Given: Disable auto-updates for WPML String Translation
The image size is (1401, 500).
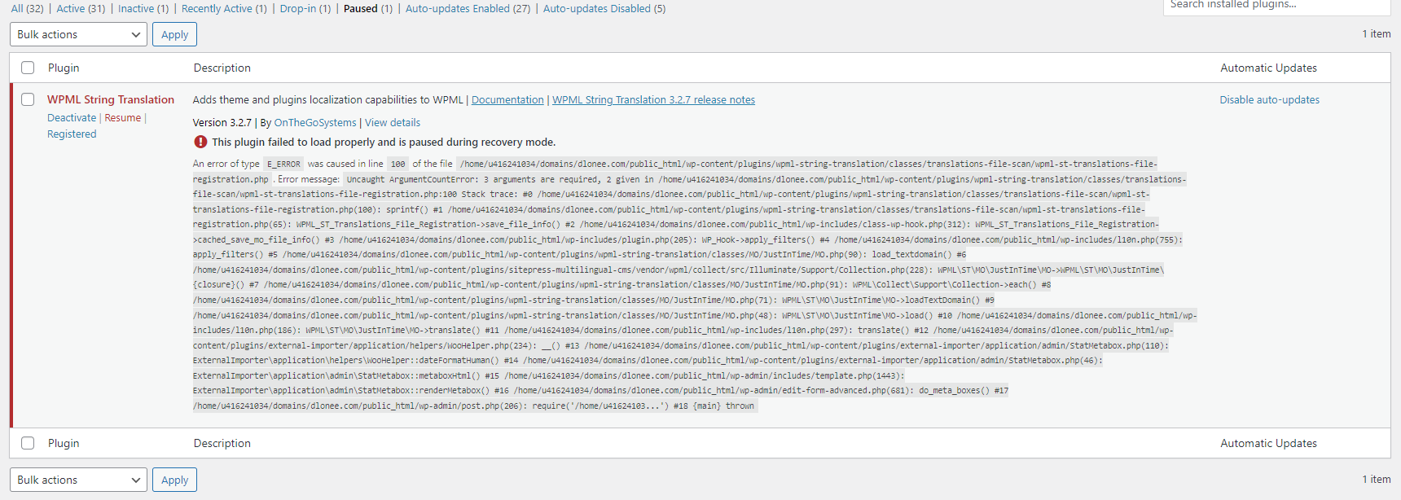Looking at the screenshot, I should tap(1269, 100).
